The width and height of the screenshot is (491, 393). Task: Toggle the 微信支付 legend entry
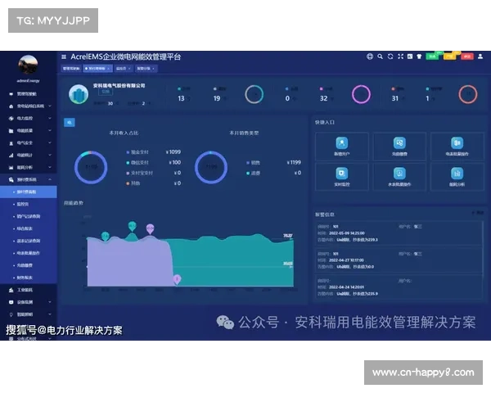point(137,162)
